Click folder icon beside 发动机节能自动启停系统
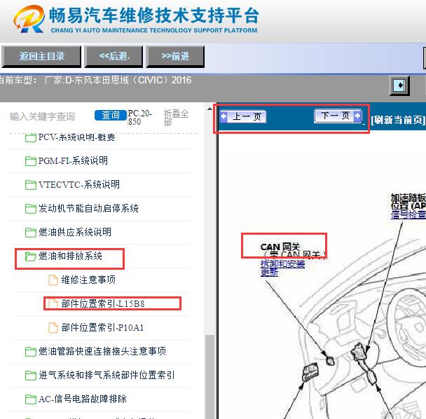This screenshot has width=426, height=419. click(x=30, y=209)
